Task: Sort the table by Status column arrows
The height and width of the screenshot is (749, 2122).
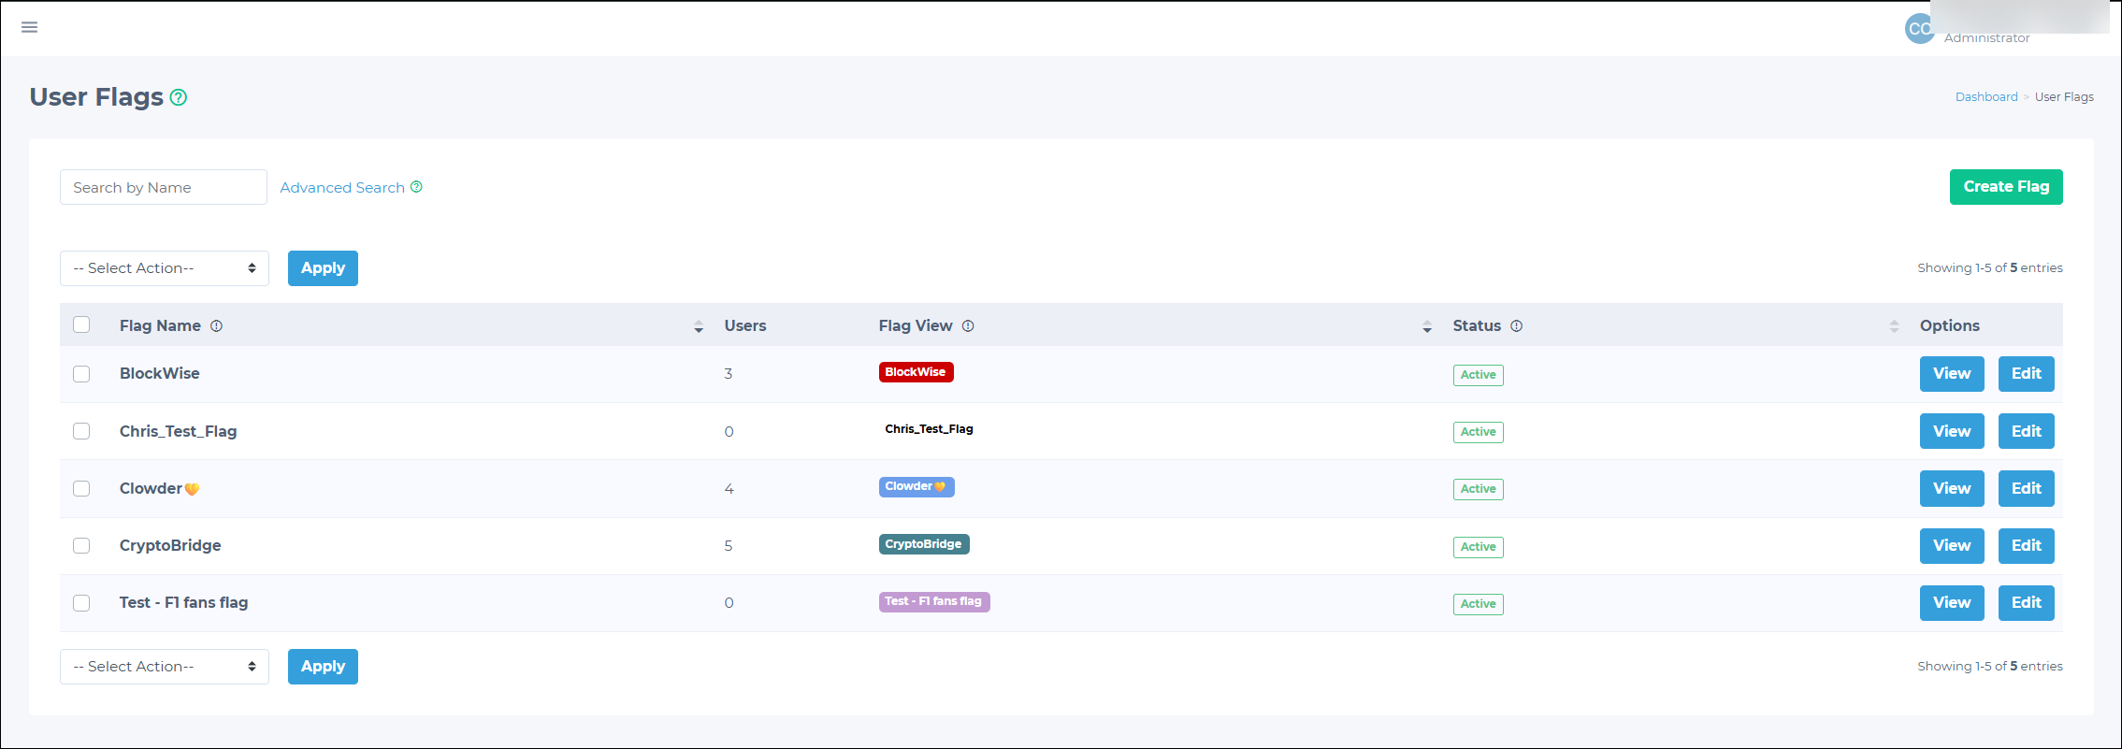Action: 1894,326
